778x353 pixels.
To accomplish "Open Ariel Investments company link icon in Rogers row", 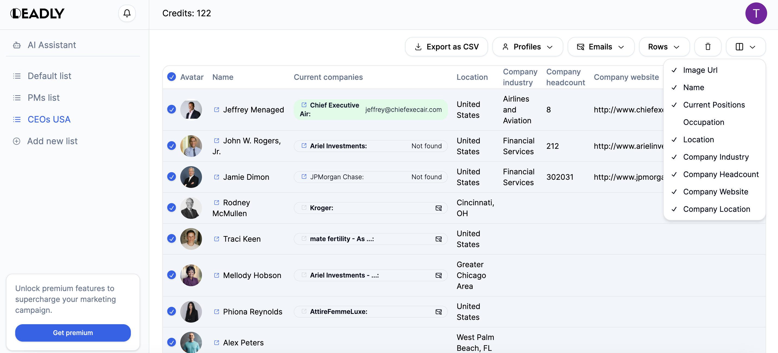I will tap(304, 145).
